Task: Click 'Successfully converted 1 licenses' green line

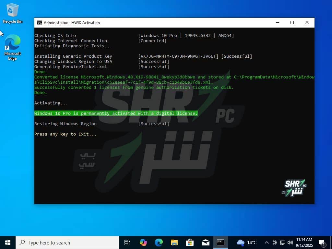Action: 134,88
